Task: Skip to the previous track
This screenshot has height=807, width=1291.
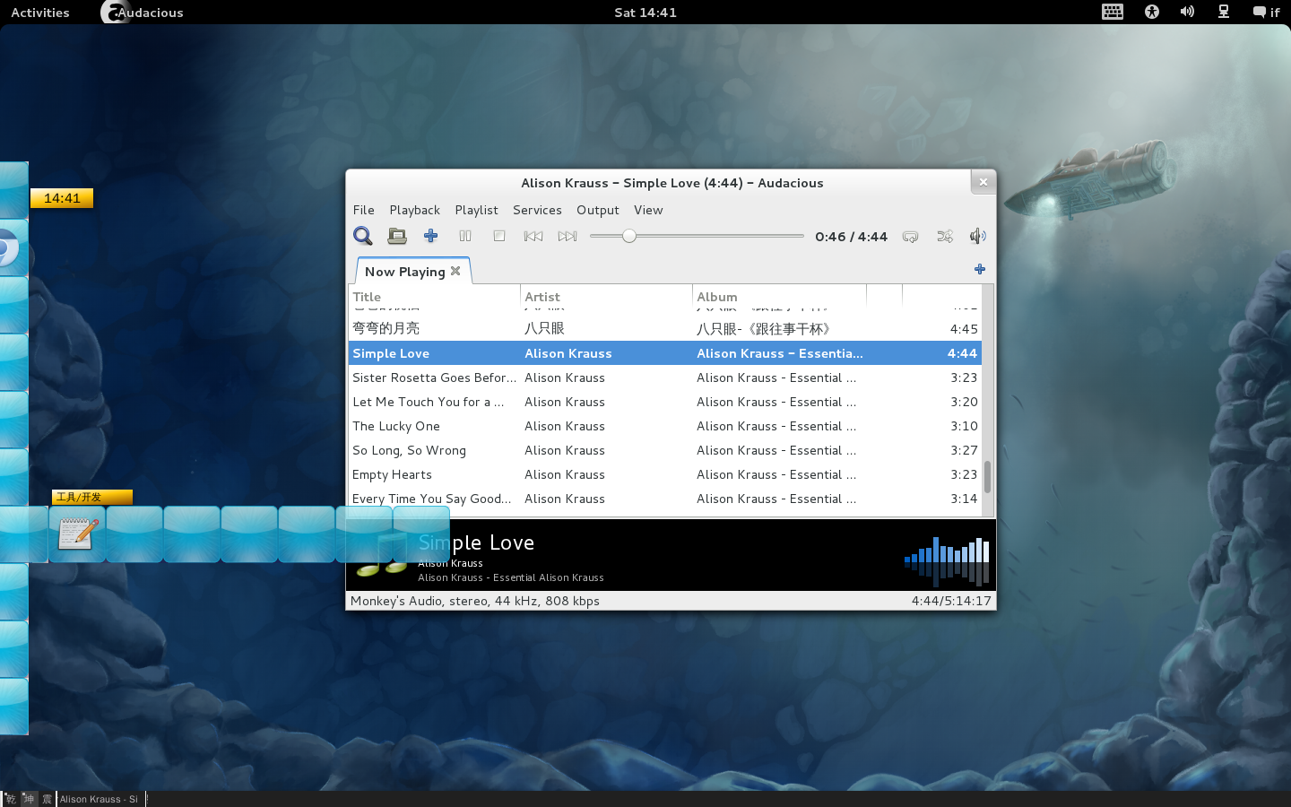Action: coord(533,236)
